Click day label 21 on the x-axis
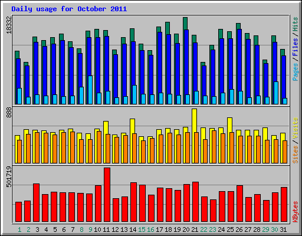The height and width of the screenshot is (236, 302). (x=195, y=230)
